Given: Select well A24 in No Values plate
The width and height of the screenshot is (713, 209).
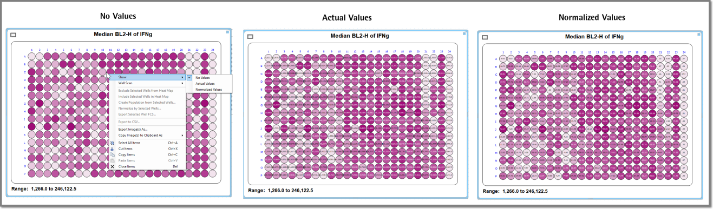Looking at the screenshot, I should click(x=212, y=56).
